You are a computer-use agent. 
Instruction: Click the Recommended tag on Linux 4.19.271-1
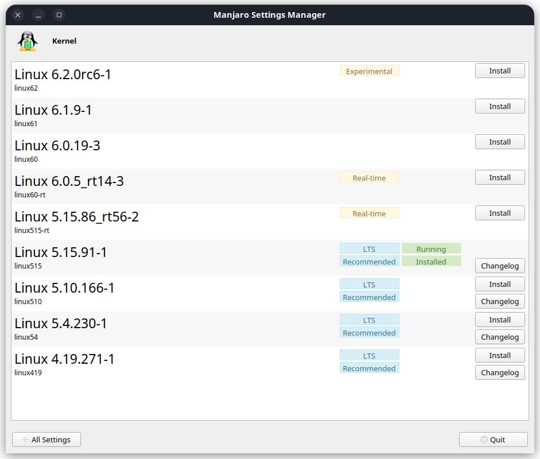pyautogui.click(x=369, y=368)
